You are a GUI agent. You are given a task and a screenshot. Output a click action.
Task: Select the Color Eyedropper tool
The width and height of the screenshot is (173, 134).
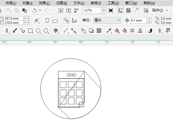pos(109,31)
